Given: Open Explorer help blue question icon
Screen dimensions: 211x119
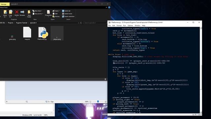Looking at the screenshot, I should [109, 7].
